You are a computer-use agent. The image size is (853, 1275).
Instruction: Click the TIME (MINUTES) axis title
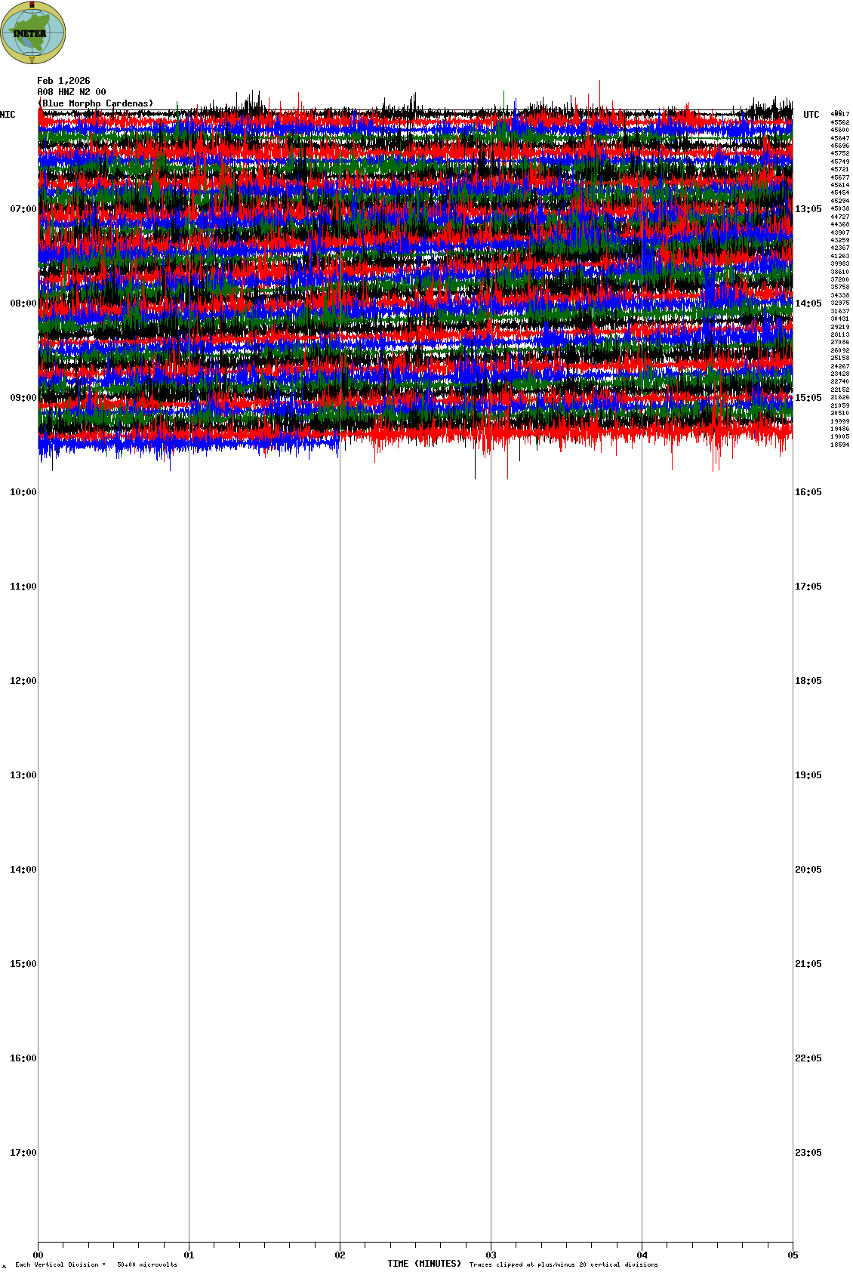[424, 1264]
